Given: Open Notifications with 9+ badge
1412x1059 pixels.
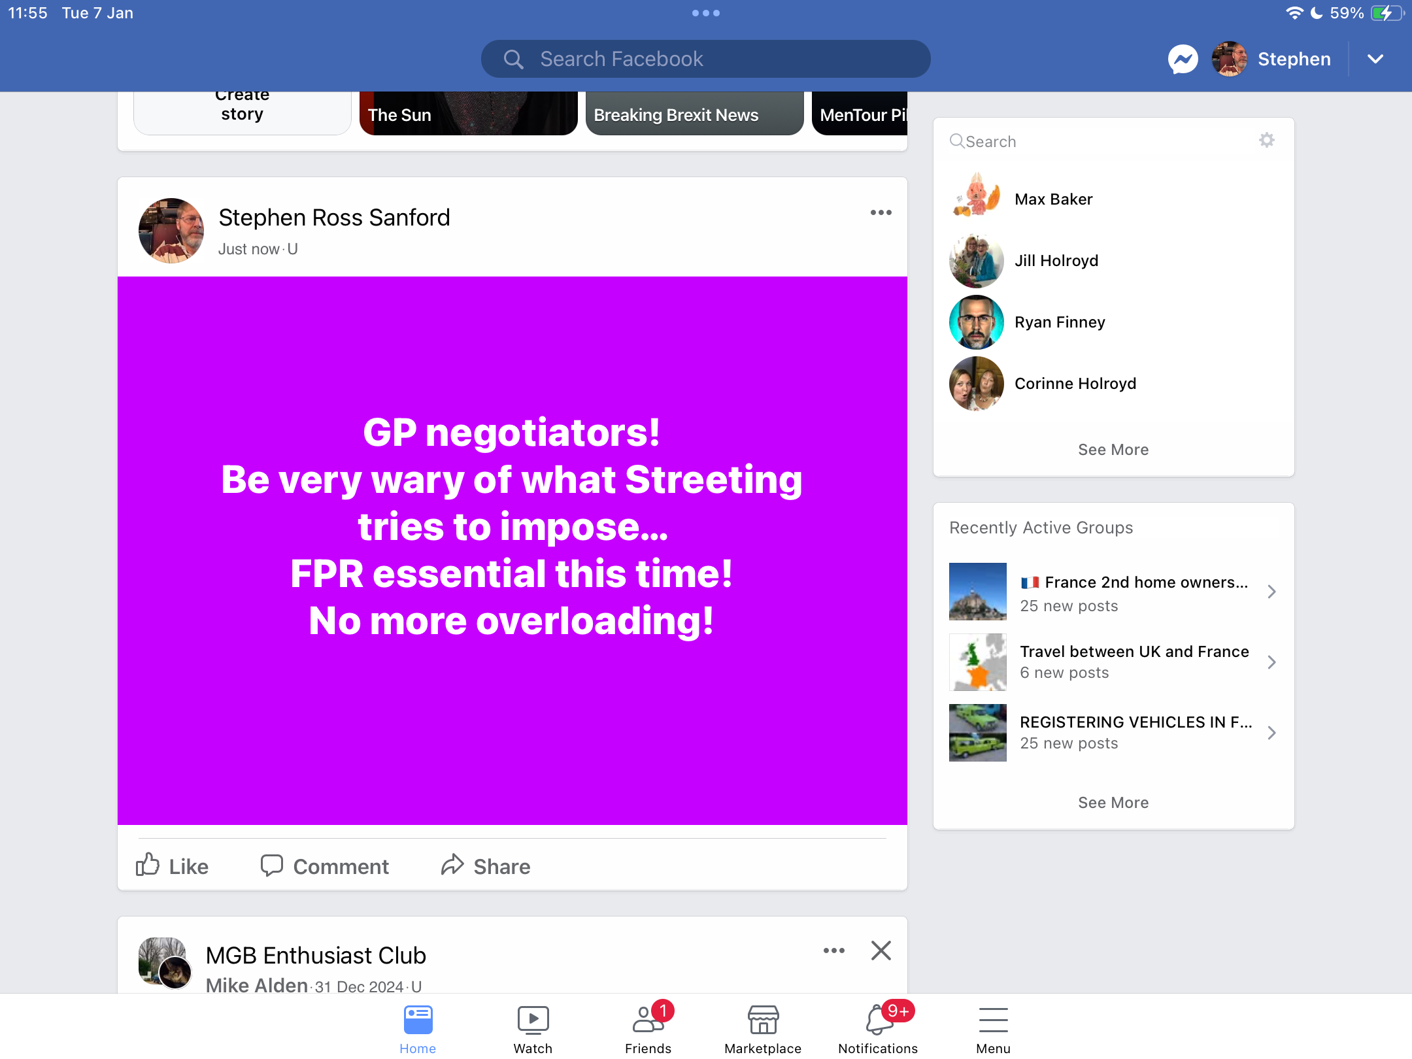Looking at the screenshot, I should tap(878, 1029).
